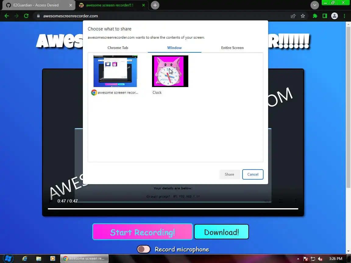Toggle the Record microphone switch
Image resolution: width=351 pixels, height=263 pixels.
pos(144,249)
